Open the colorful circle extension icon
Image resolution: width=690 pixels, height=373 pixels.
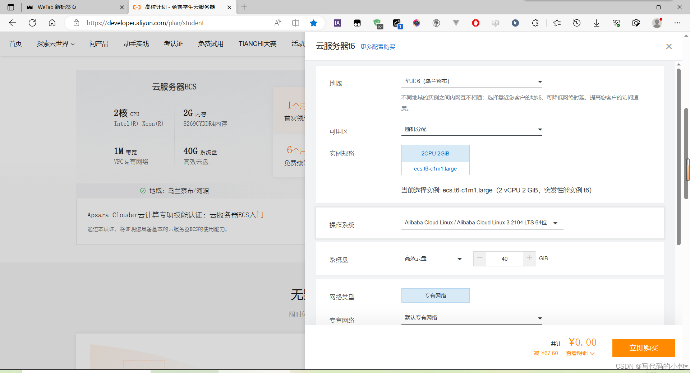tap(417, 23)
